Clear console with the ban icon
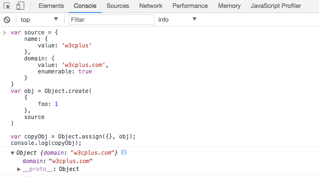 coord(7,20)
